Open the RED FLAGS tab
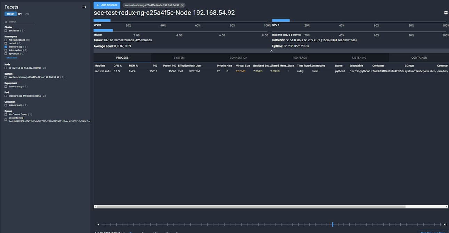The height and width of the screenshot is (233, 449). tap(300, 58)
